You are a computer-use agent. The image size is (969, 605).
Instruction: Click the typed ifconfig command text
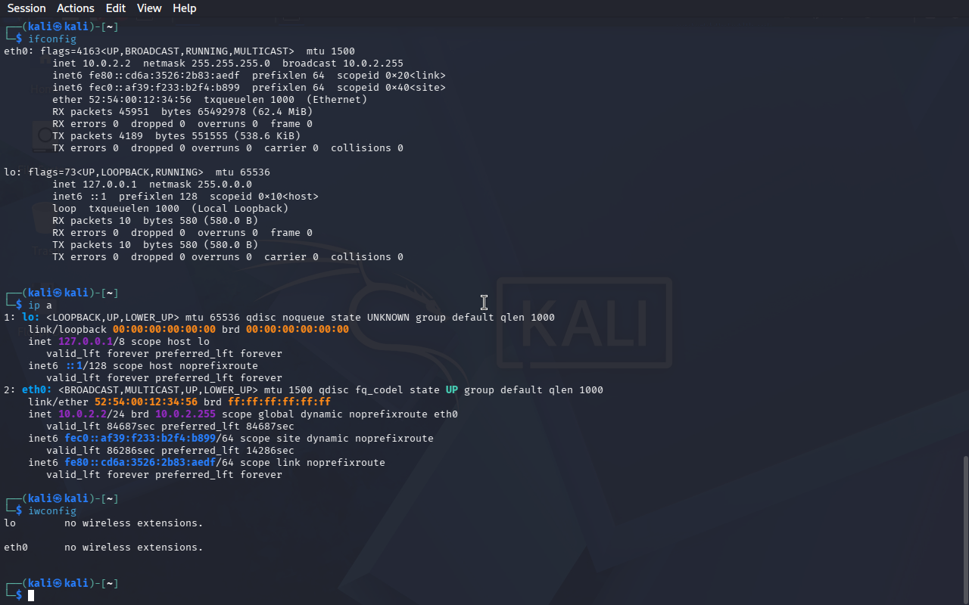(52, 39)
